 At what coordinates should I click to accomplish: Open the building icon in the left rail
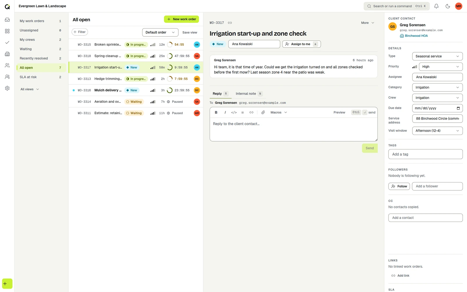tap(7, 54)
